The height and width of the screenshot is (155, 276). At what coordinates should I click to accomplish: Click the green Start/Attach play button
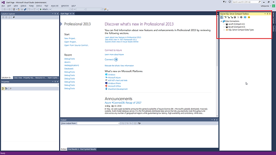coord(41,9)
